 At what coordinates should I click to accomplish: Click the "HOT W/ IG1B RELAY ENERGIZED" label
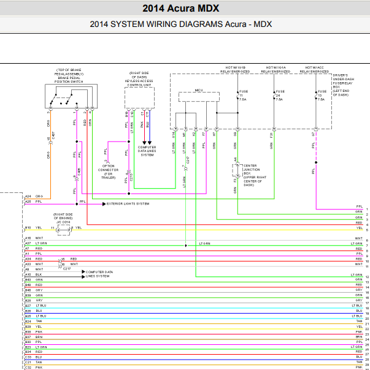coord(235,69)
